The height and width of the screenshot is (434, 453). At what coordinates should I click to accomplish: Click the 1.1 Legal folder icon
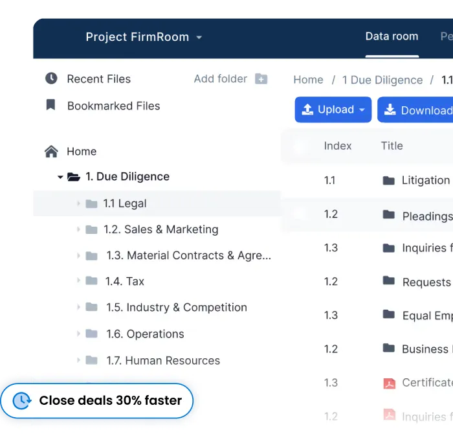[92, 203]
